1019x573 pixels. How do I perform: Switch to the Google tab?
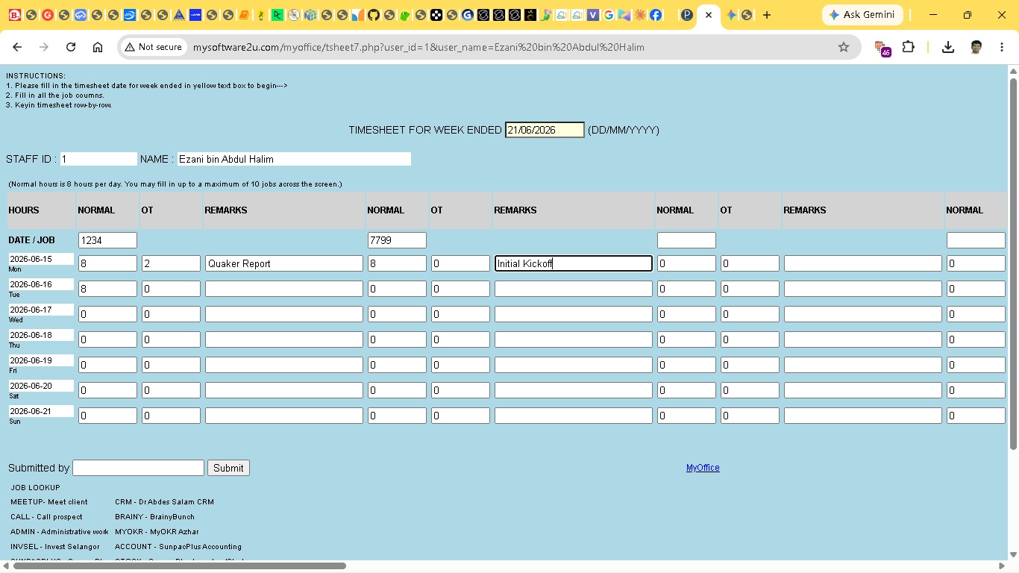pos(609,15)
